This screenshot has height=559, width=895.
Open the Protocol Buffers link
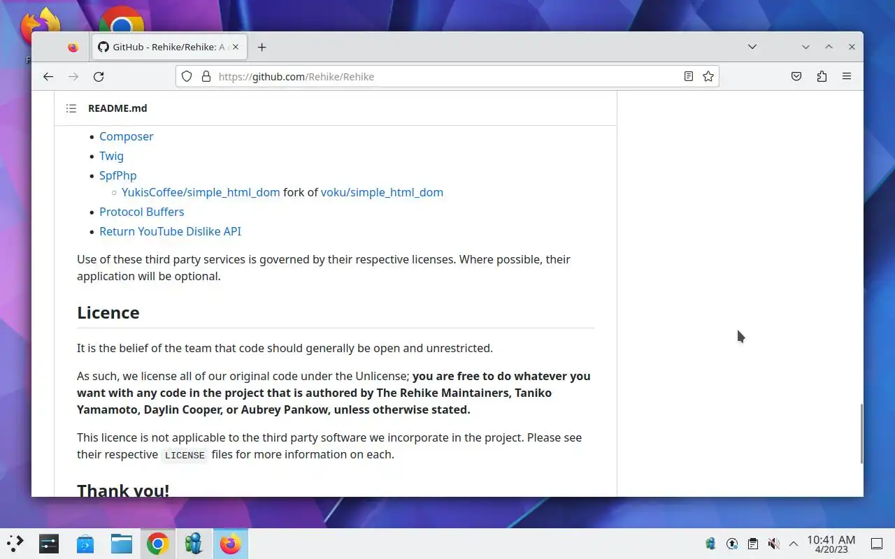pyautogui.click(x=142, y=212)
